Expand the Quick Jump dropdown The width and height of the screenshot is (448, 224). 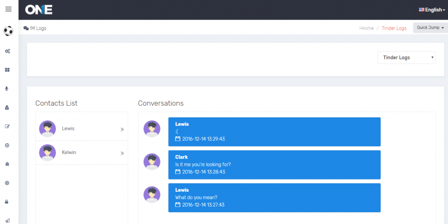pos(430,28)
